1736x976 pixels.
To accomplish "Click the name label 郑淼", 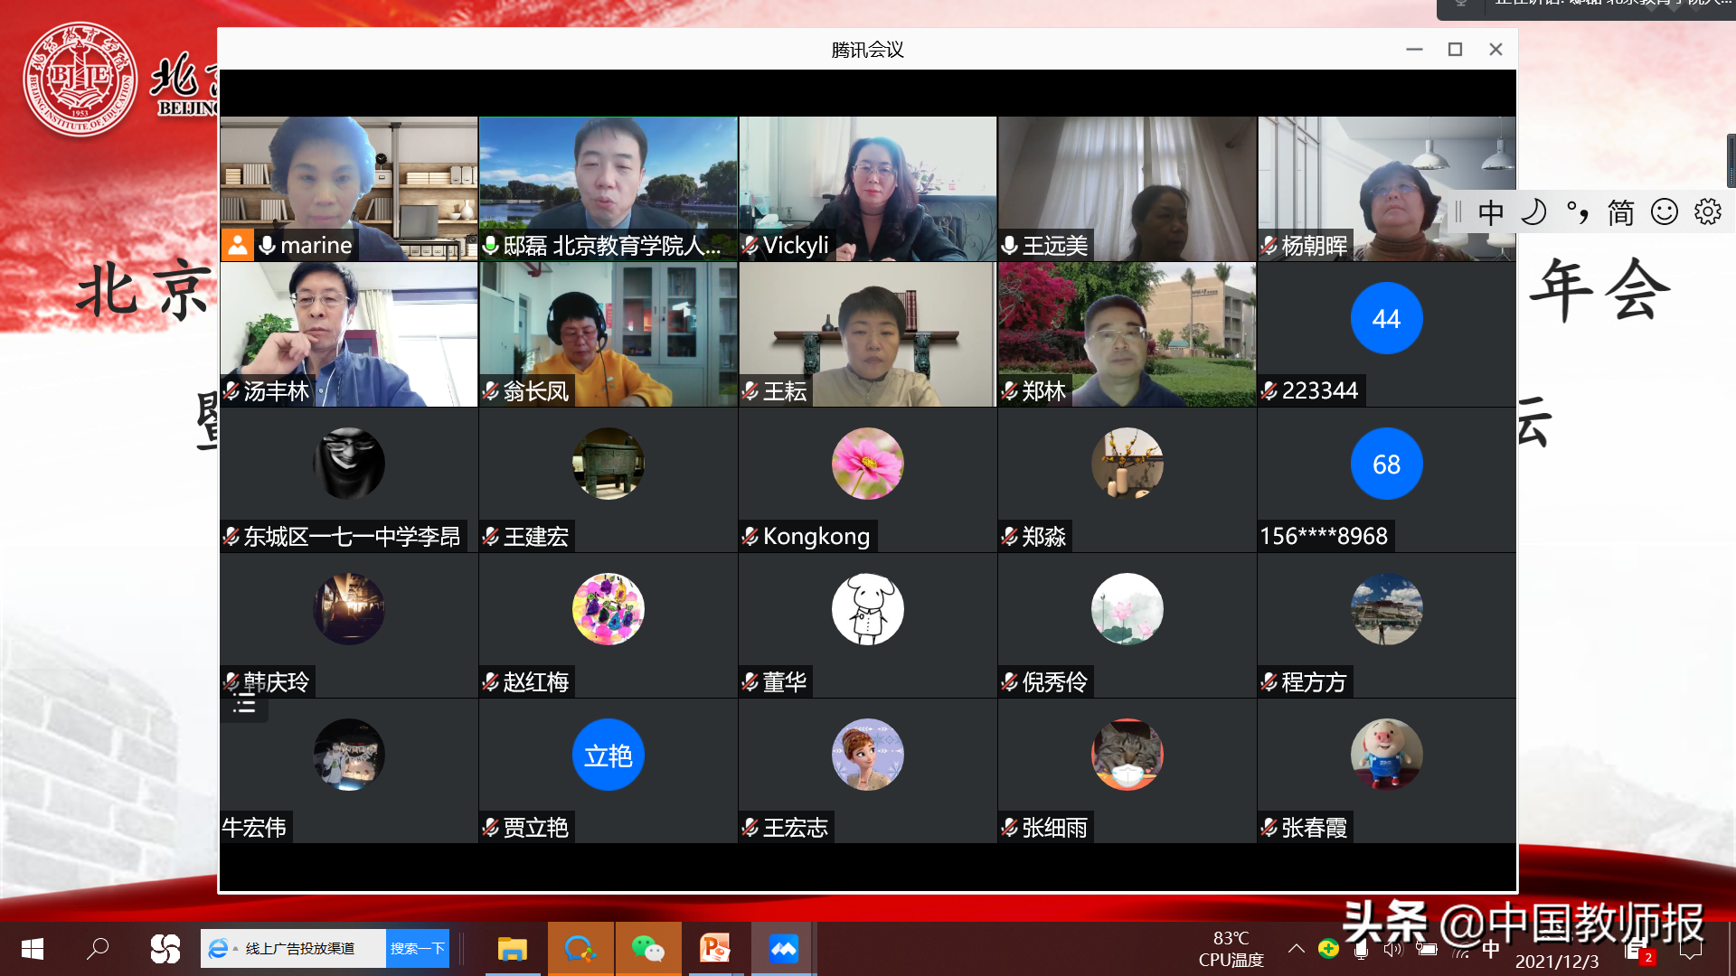I will pos(1043,537).
